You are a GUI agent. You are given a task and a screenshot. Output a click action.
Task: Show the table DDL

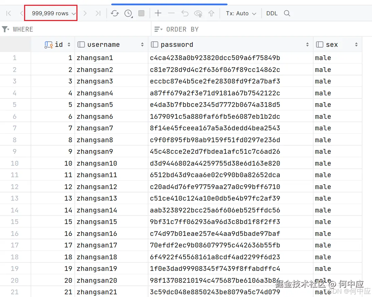coord(272,13)
